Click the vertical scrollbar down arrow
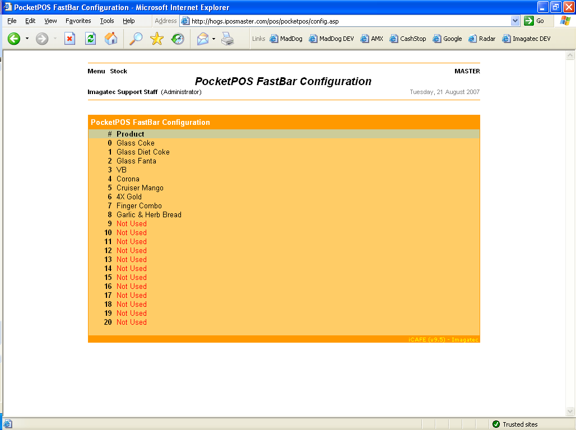The height and width of the screenshot is (430, 576). coord(570,412)
